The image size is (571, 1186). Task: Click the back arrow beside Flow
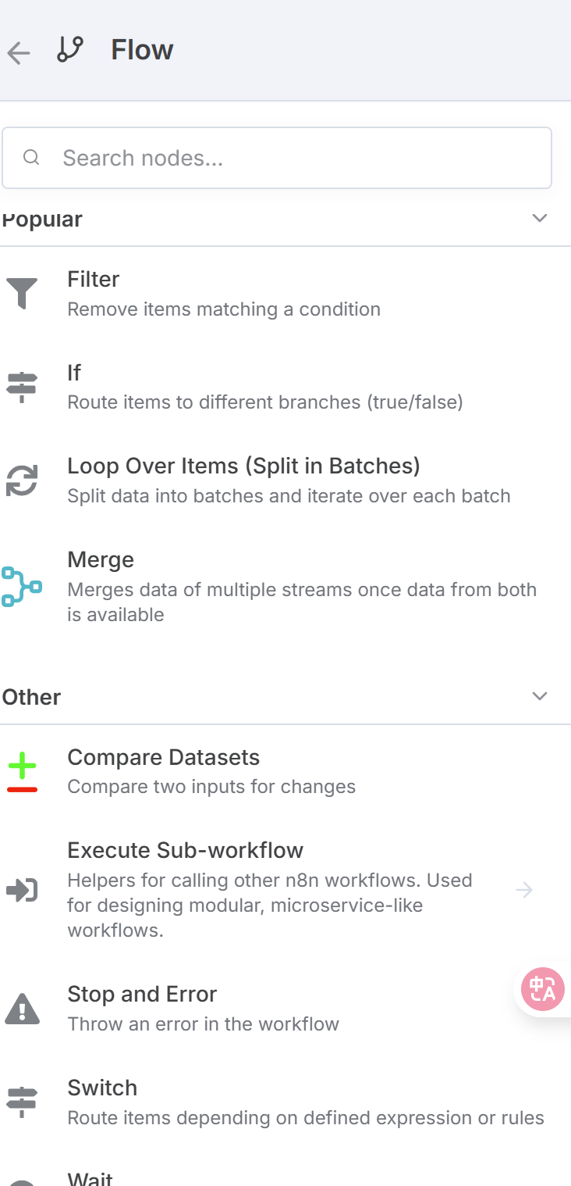click(x=18, y=52)
